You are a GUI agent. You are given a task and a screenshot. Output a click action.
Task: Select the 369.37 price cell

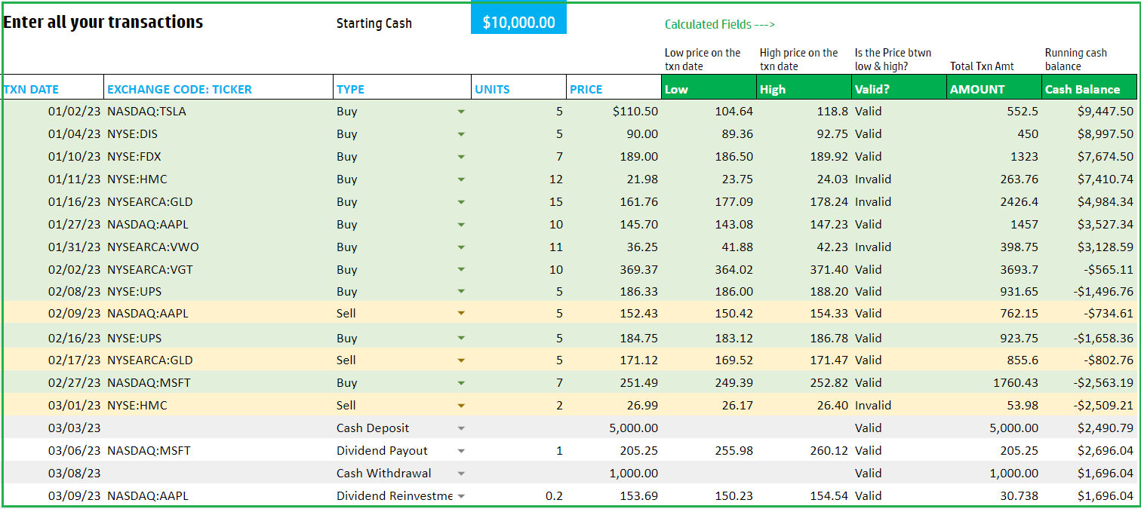pos(614,270)
